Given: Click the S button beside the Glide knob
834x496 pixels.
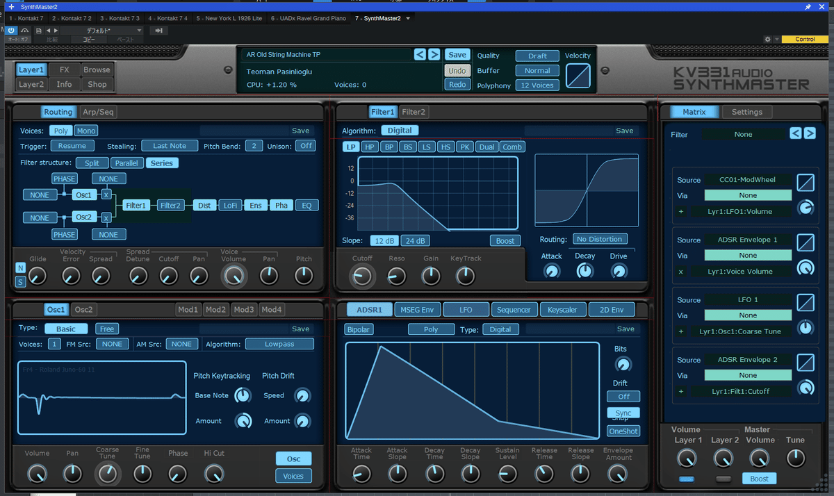Looking at the screenshot, I should click(20, 281).
